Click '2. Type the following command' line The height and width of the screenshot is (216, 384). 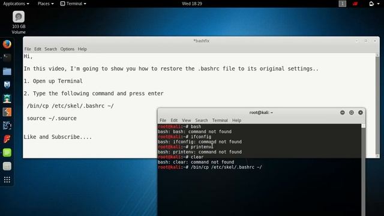point(94,94)
